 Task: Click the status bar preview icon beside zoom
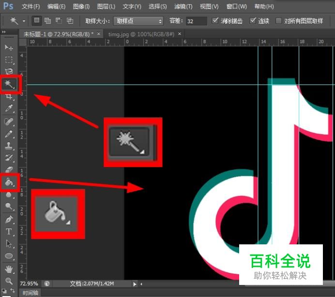click(47, 284)
